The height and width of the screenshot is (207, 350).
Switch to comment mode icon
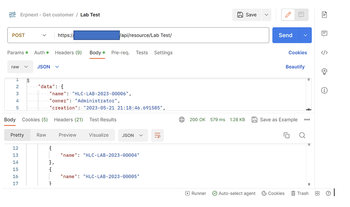pyautogui.click(x=301, y=15)
